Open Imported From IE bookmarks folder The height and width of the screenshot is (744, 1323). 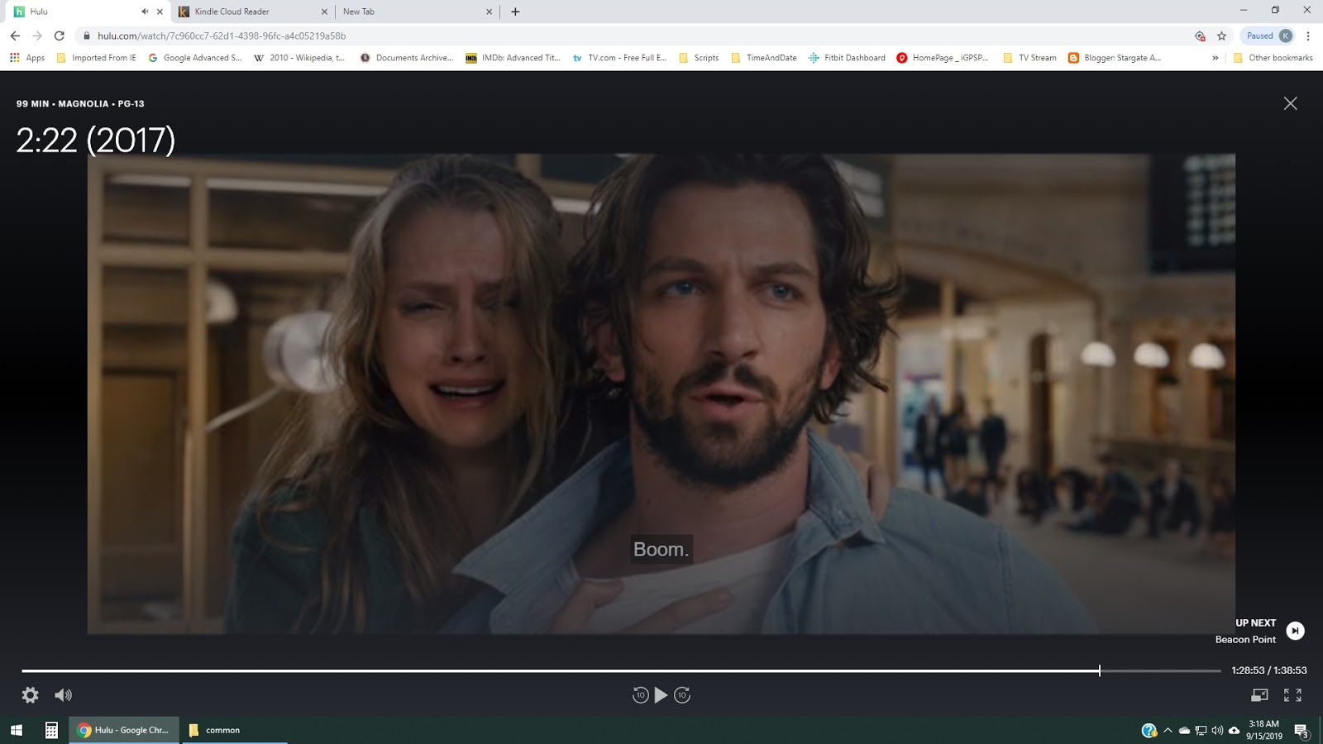tap(96, 58)
